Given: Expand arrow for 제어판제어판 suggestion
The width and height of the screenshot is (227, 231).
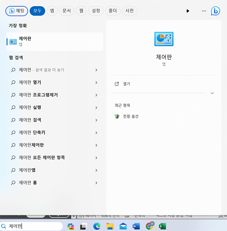Looking at the screenshot, I should pyautogui.click(x=96, y=145).
